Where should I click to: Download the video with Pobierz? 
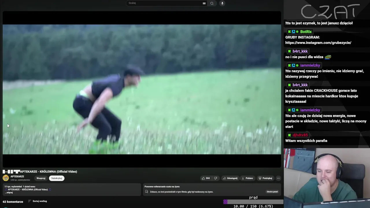coord(247,178)
